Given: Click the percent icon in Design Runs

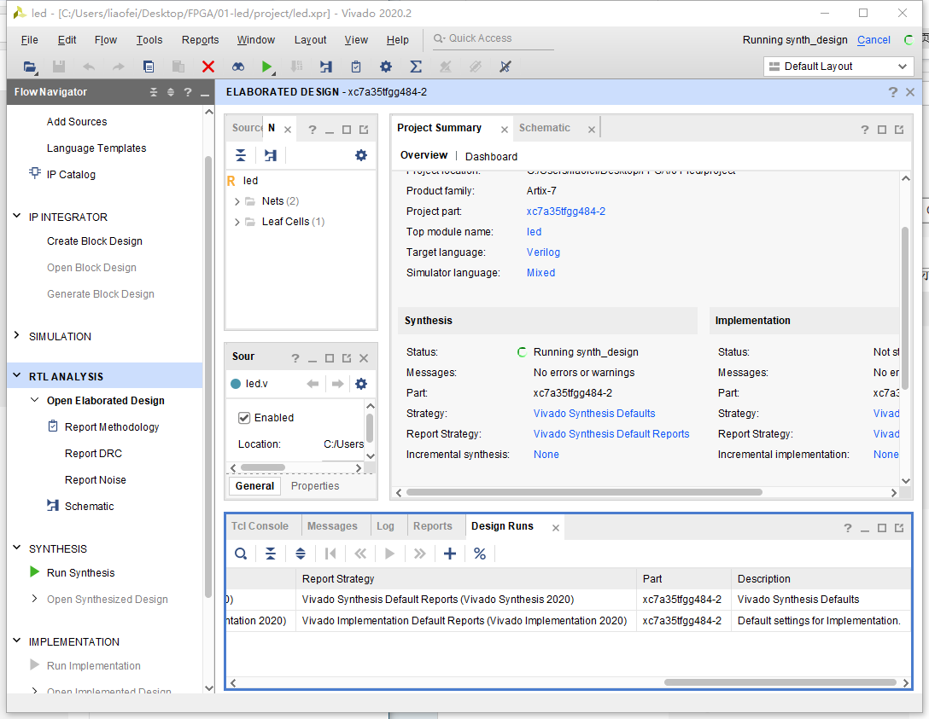Looking at the screenshot, I should 480,554.
